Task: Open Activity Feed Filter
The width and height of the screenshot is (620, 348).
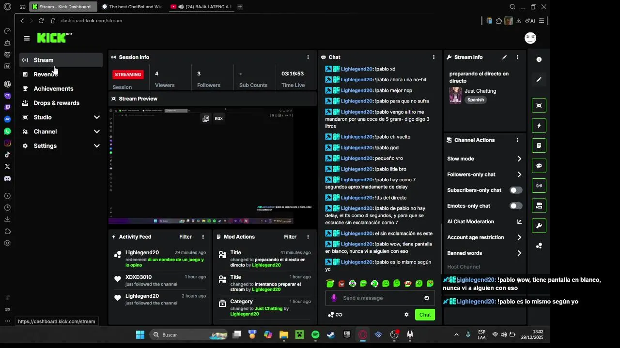Action: [186, 237]
